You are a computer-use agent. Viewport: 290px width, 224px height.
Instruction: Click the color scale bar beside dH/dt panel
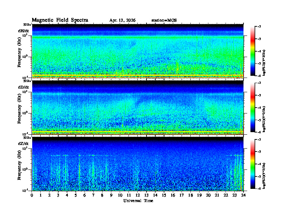[x=253, y=51]
